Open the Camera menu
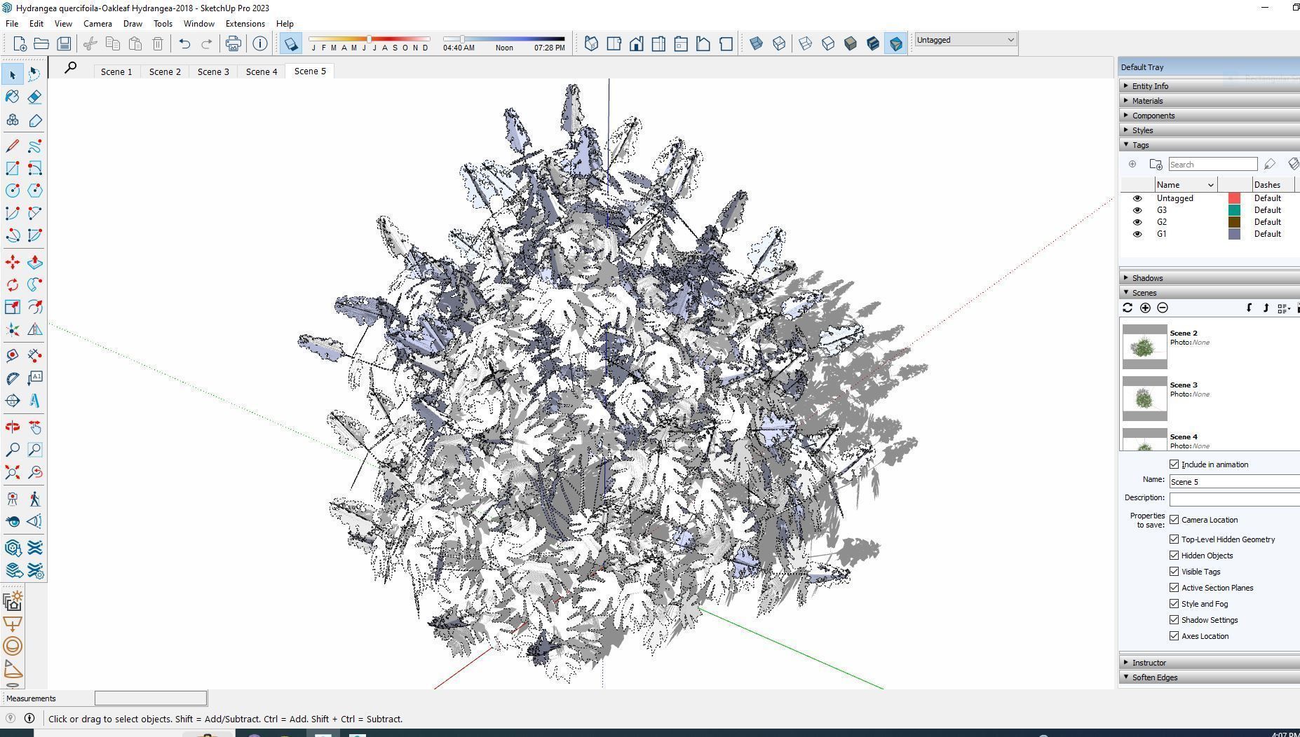 click(97, 24)
